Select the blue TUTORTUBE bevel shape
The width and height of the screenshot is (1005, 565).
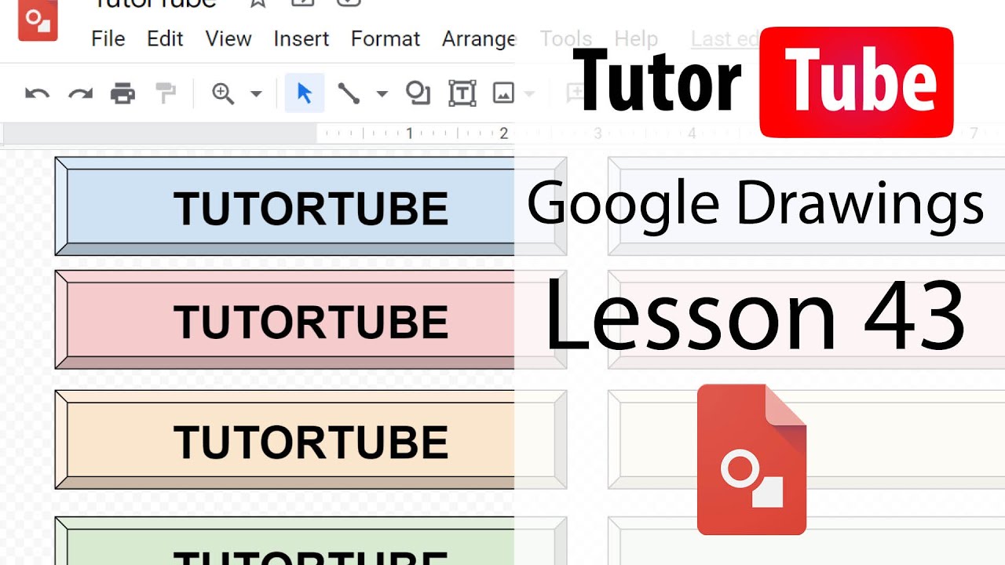coord(310,206)
